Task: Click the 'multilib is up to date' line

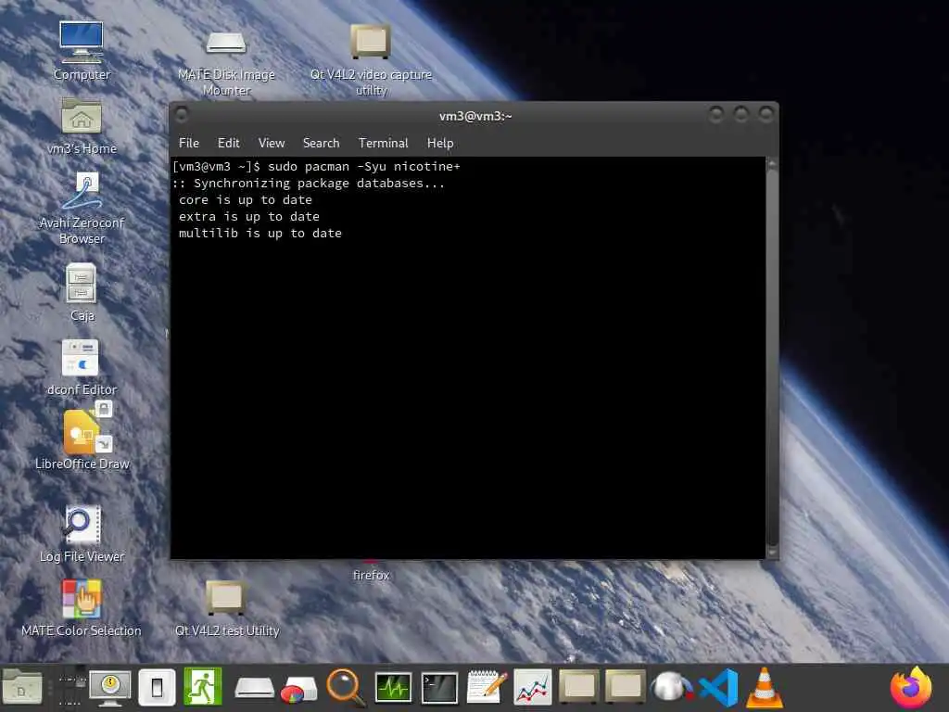Action: point(260,233)
